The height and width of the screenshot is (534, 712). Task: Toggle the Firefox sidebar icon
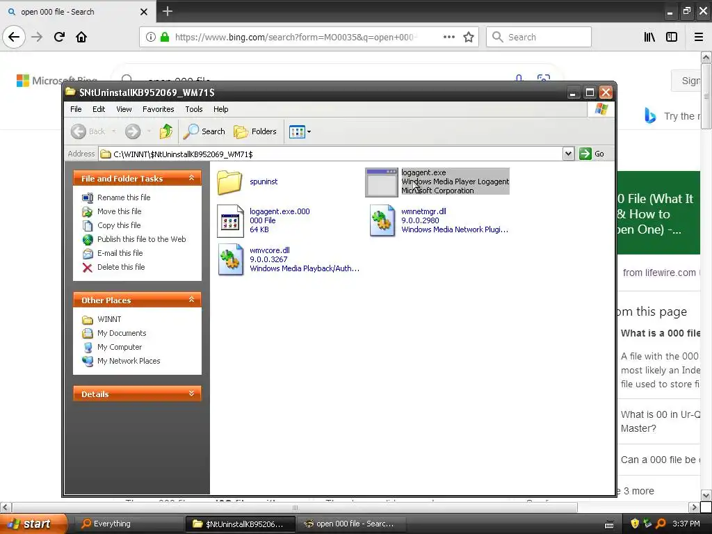tap(672, 37)
